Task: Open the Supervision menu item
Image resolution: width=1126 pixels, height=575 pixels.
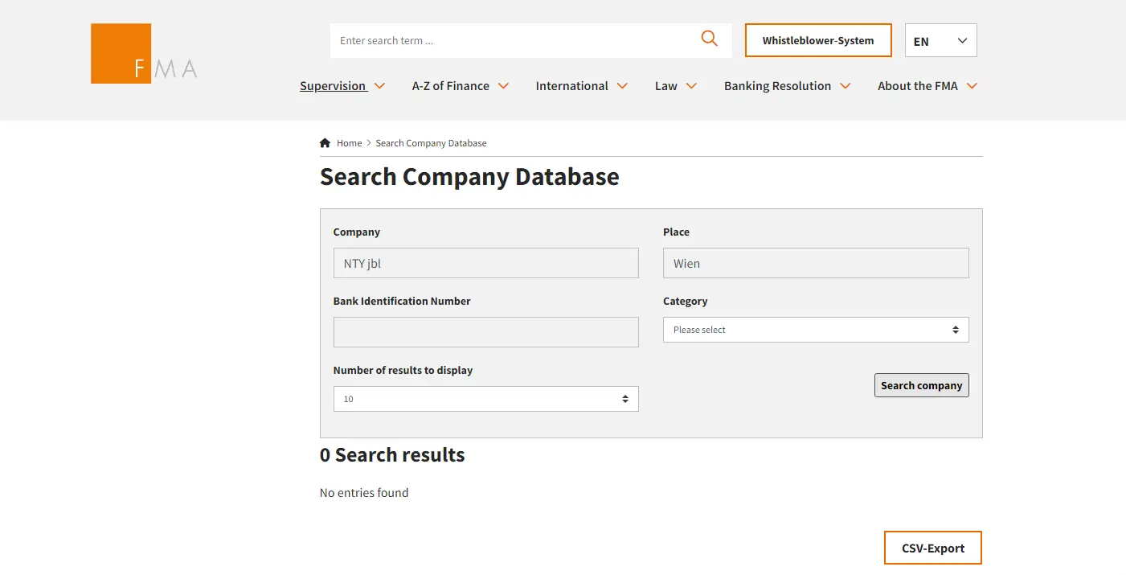Action: tap(333, 86)
